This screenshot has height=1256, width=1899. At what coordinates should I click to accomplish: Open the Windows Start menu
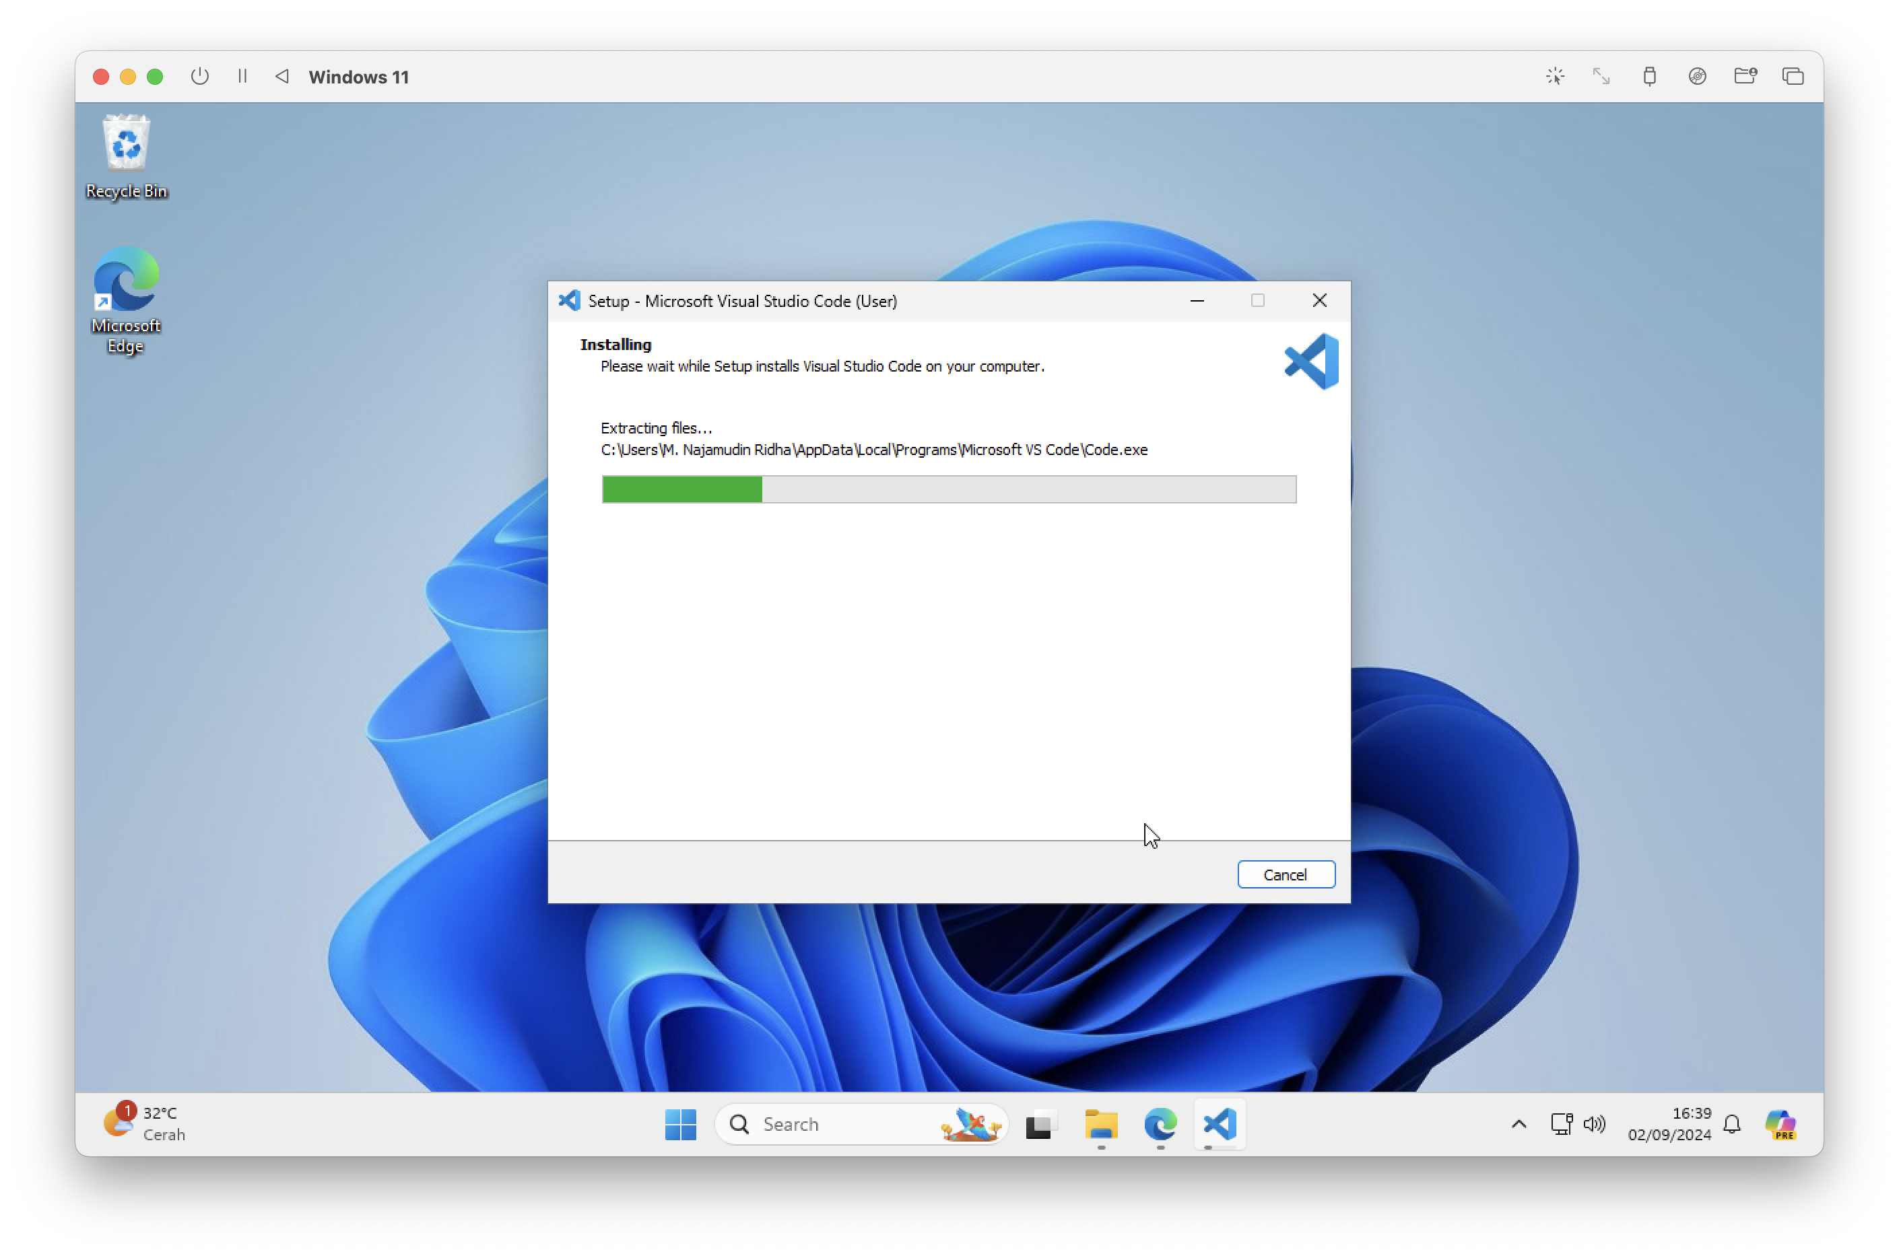tap(680, 1124)
